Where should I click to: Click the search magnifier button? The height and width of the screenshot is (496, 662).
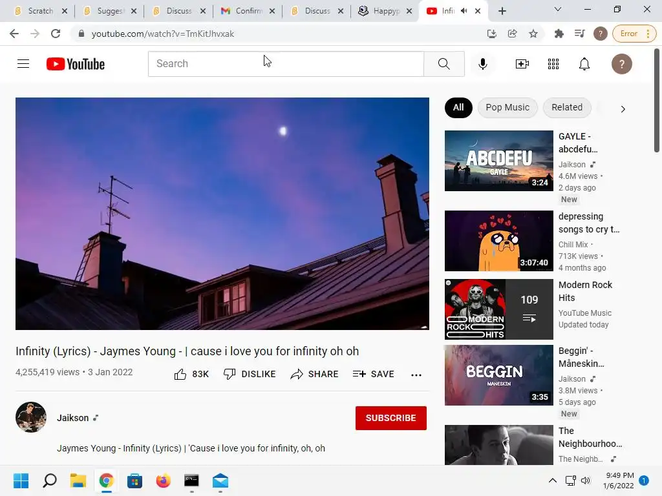[x=443, y=64]
